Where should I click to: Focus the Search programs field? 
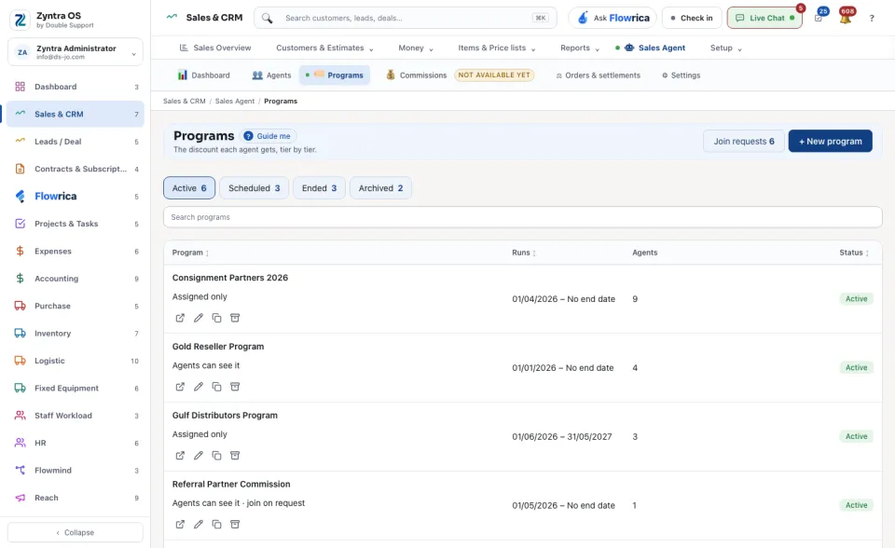(x=522, y=217)
